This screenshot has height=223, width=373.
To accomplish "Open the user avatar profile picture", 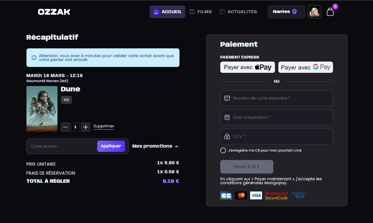I will coord(314,12).
